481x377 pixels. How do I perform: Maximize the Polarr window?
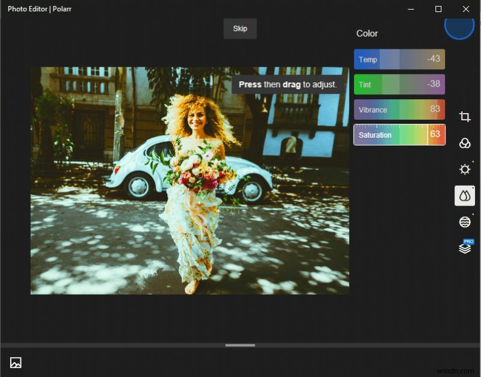[x=438, y=9]
